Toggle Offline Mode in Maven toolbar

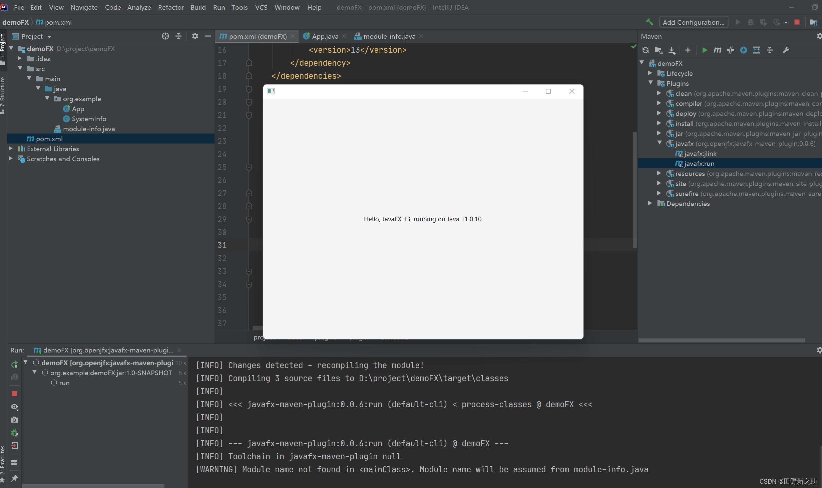tap(731, 50)
